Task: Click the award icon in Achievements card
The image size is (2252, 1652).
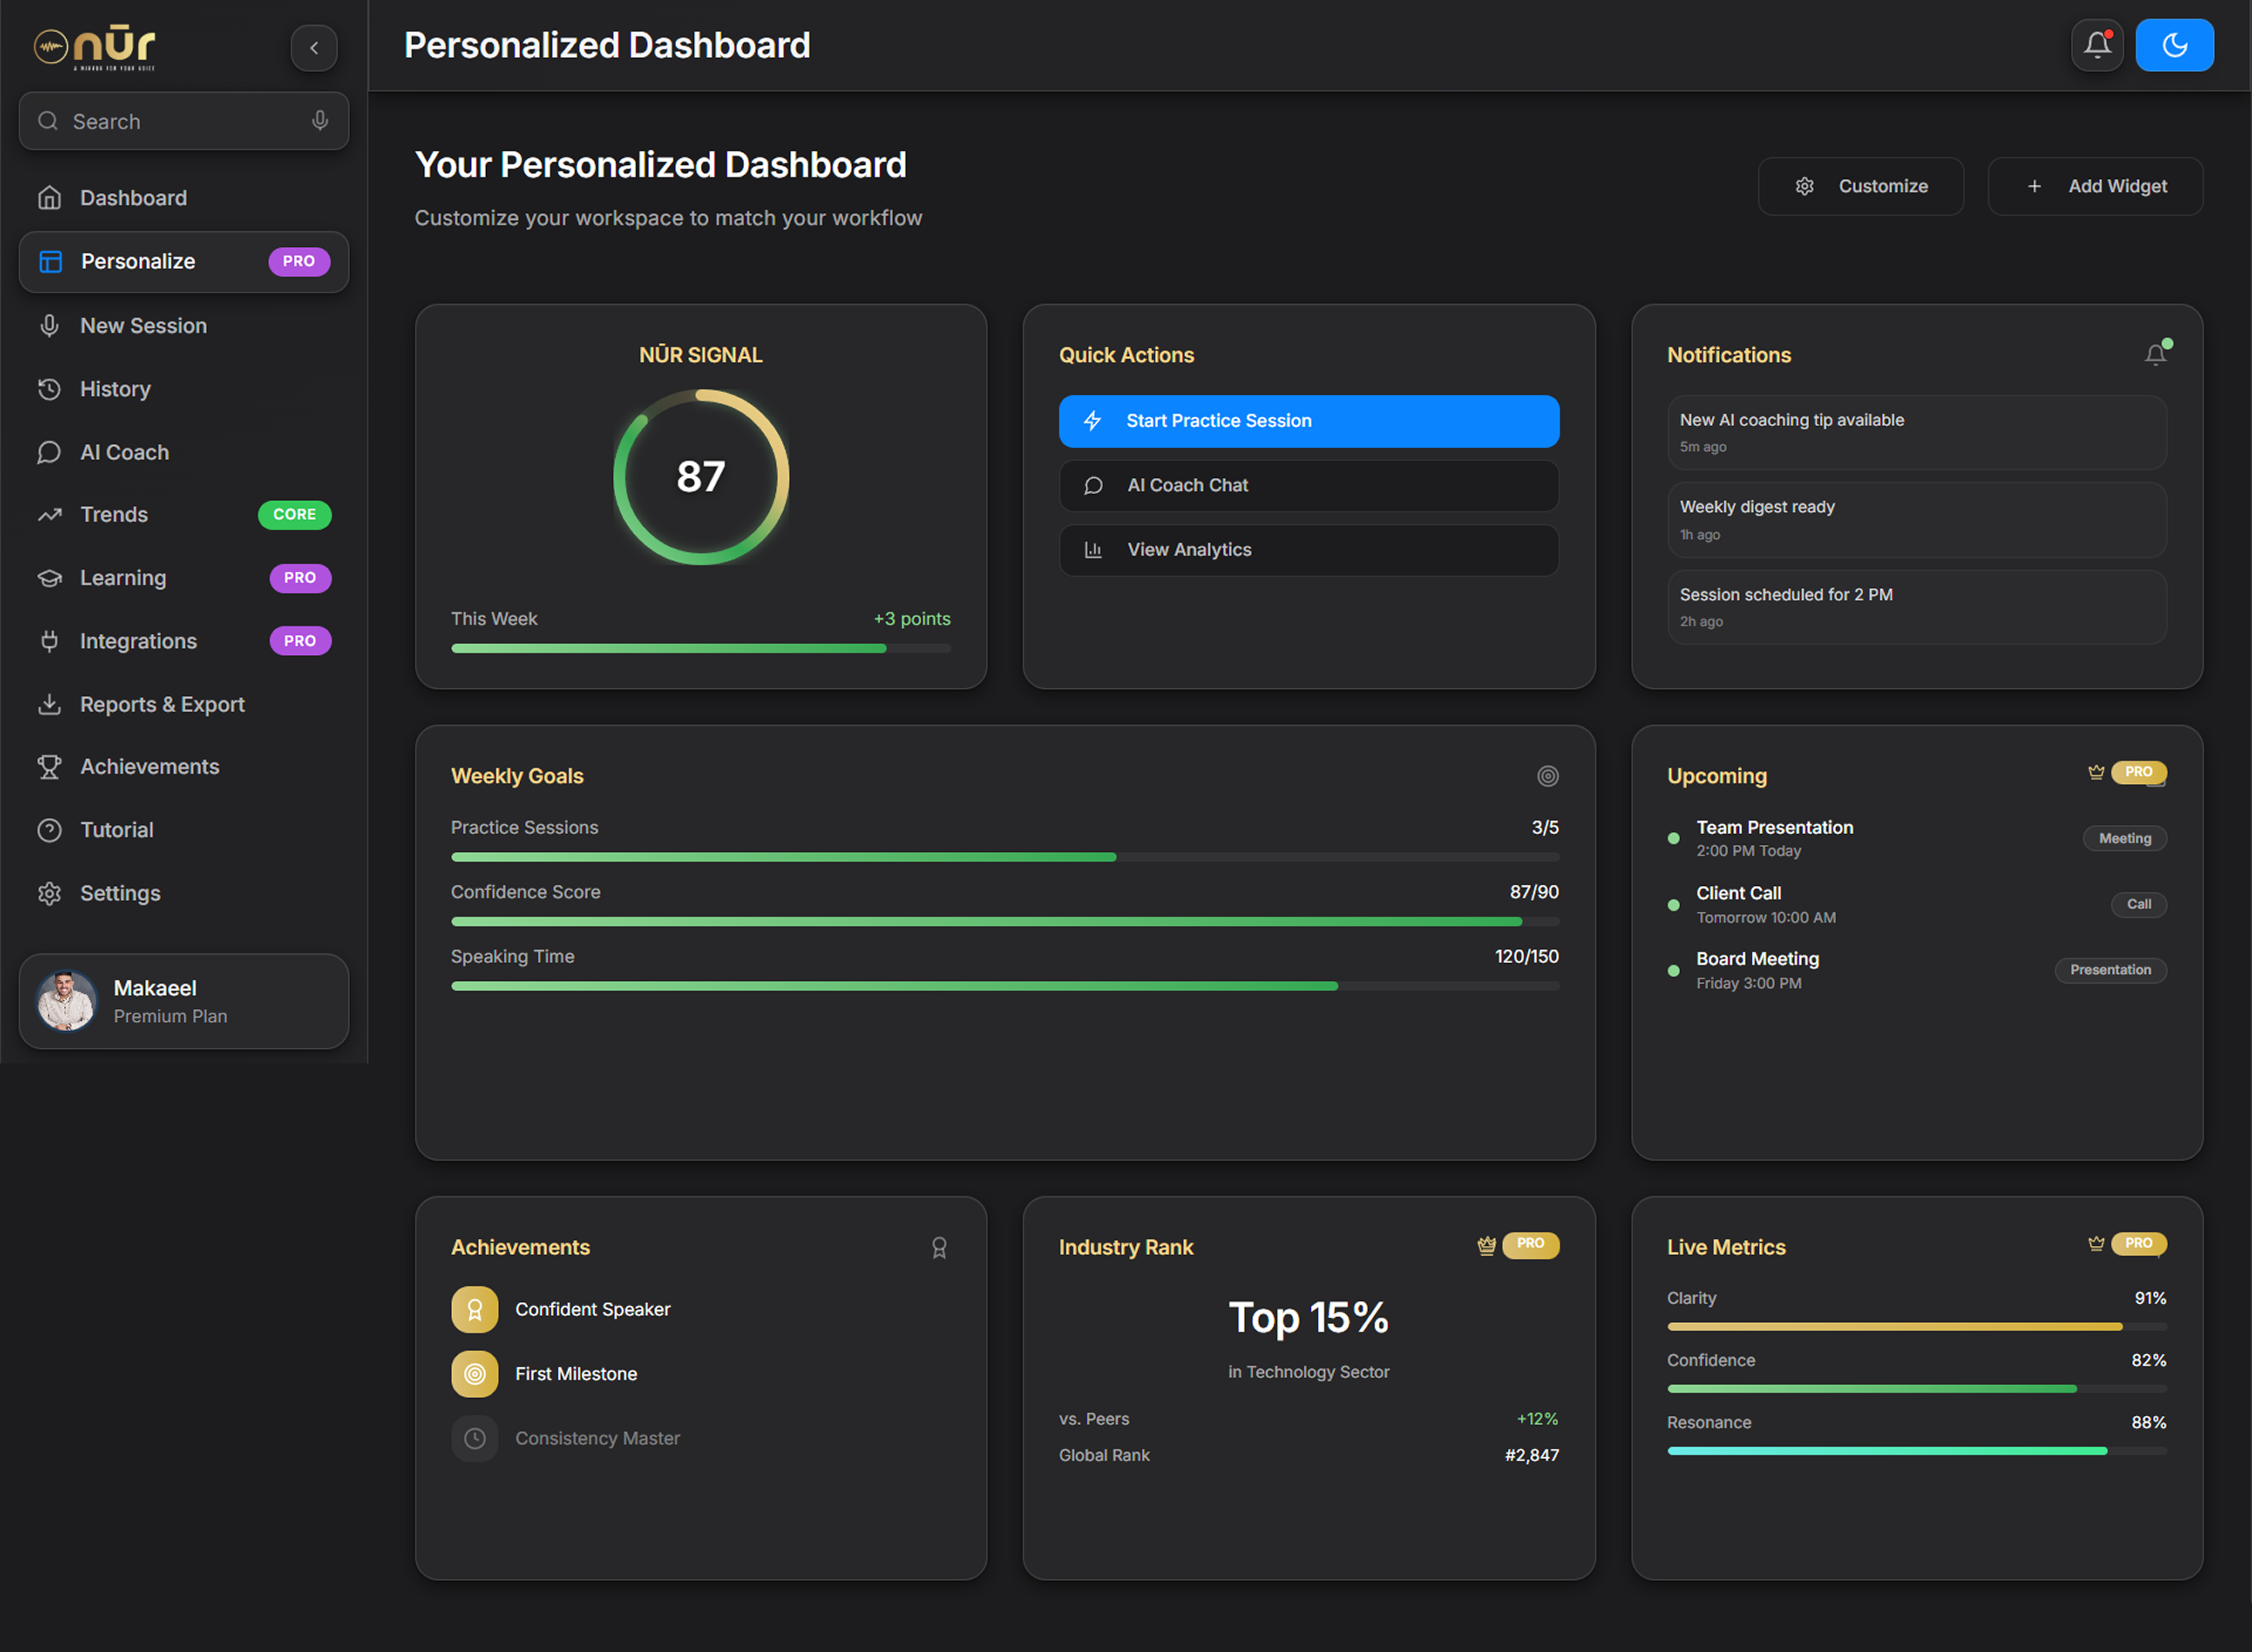Action: [x=940, y=1247]
